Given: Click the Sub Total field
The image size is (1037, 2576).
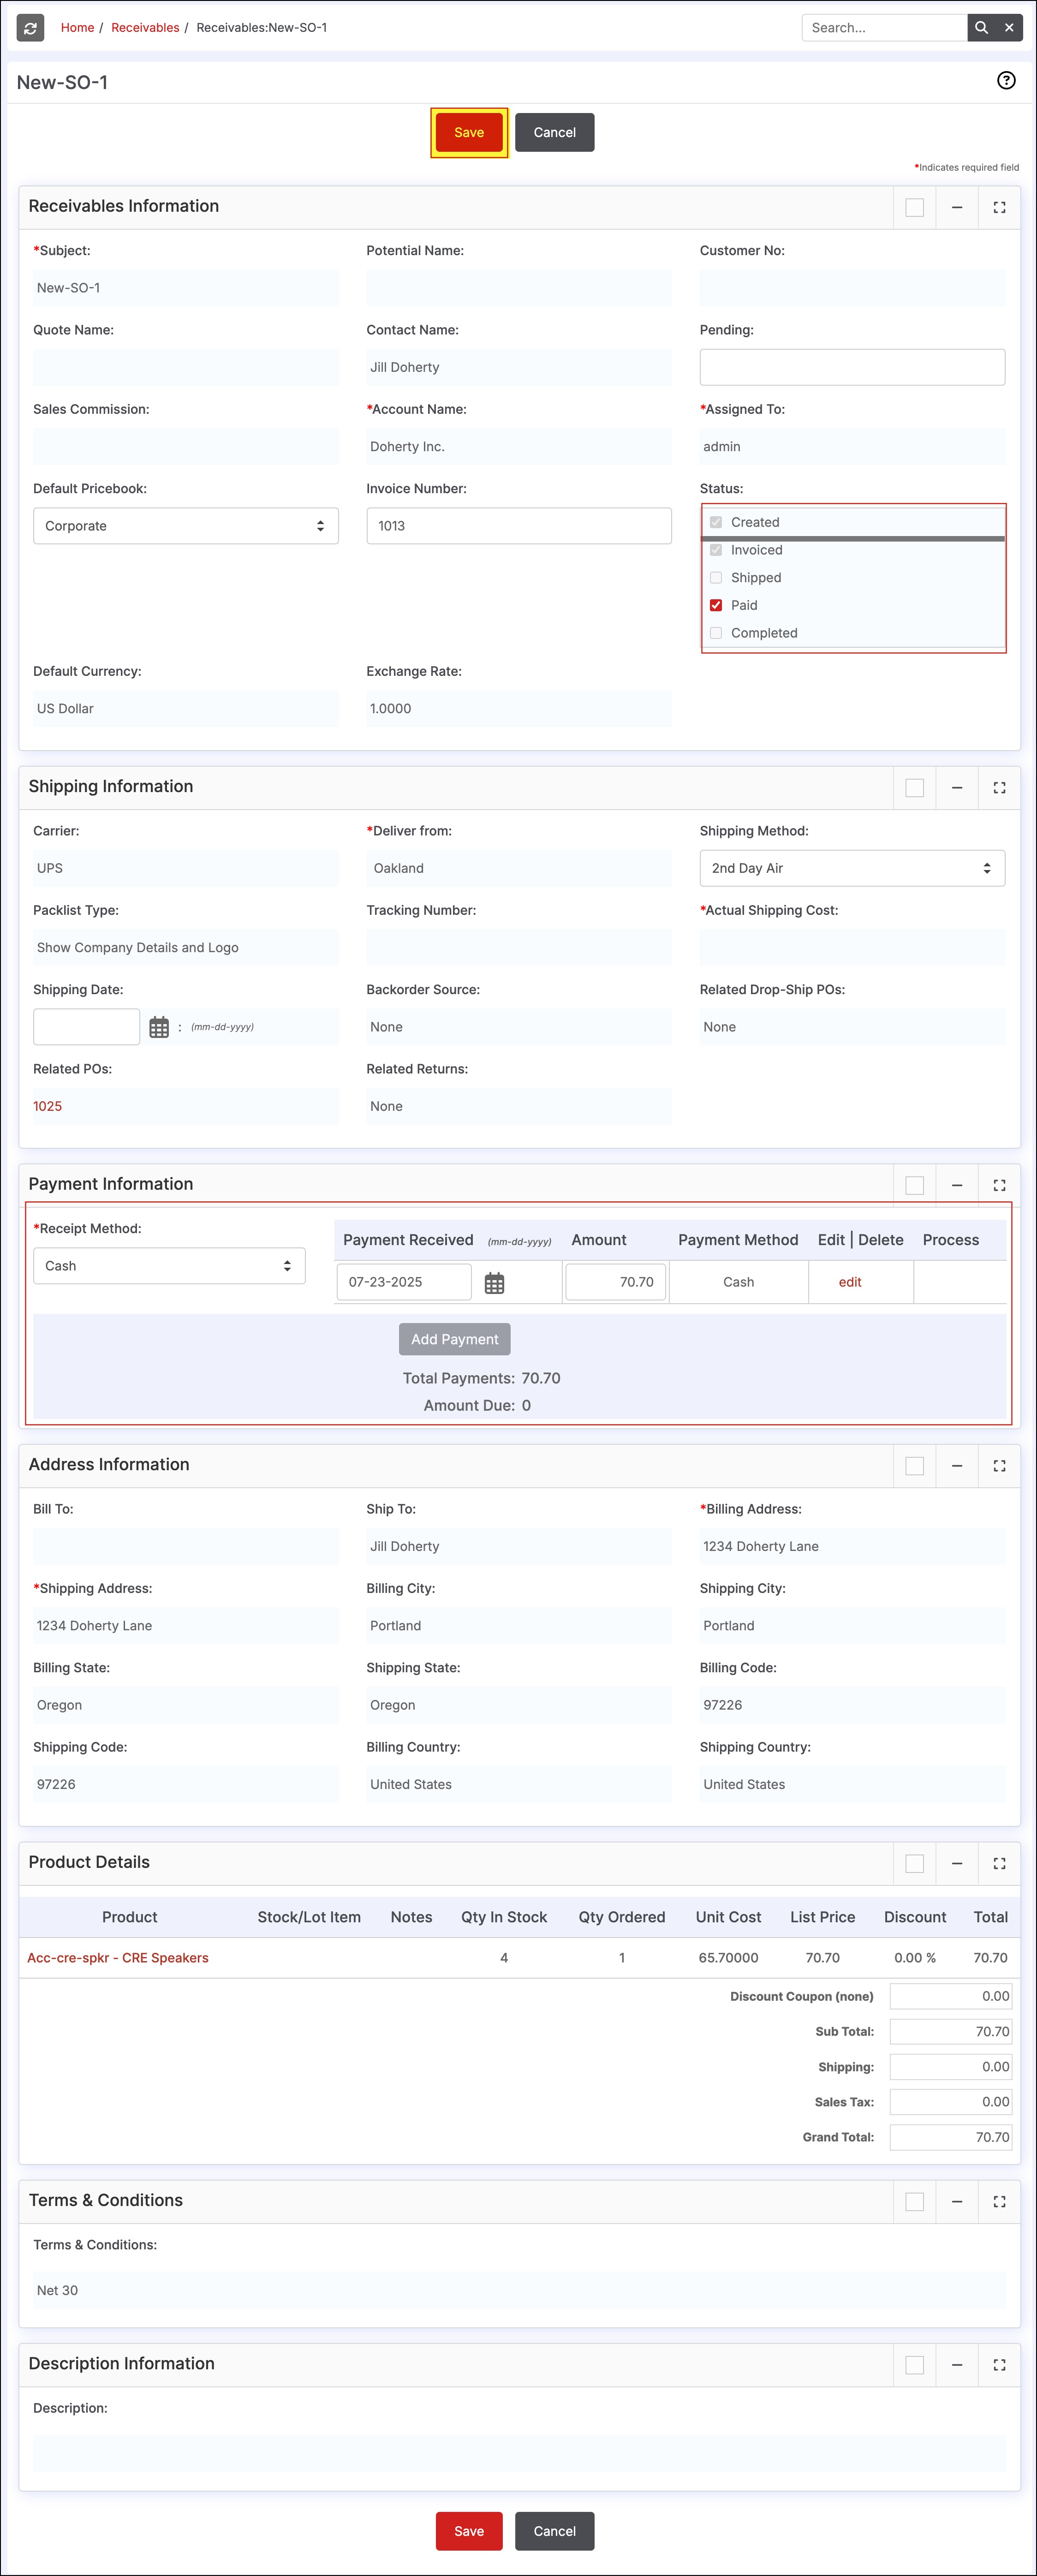Looking at the screenshot, I should coord(951,2032).
